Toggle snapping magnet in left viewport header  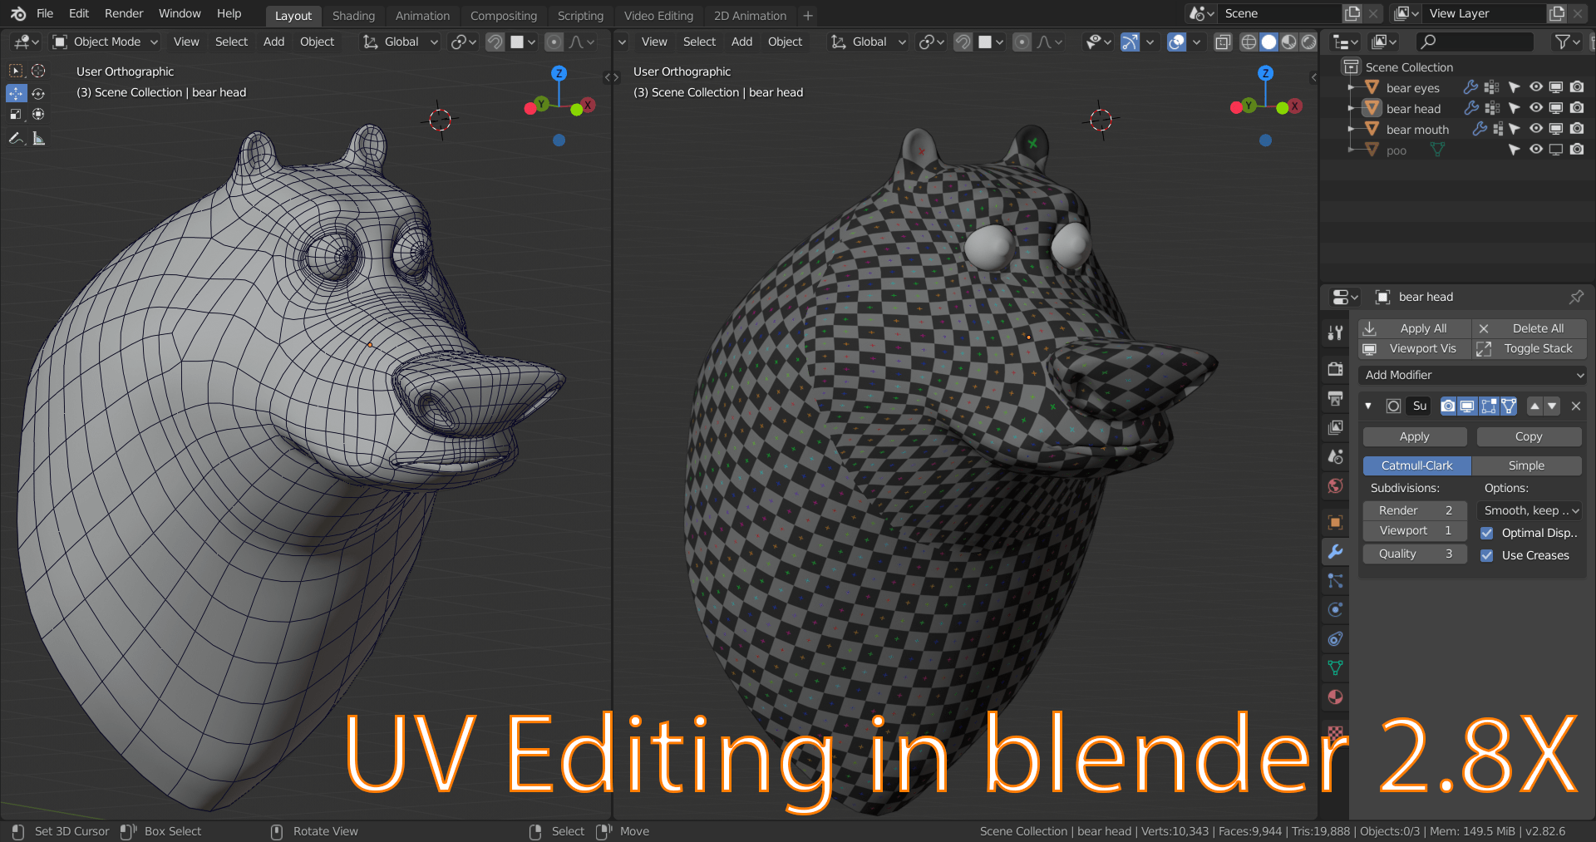495,42
